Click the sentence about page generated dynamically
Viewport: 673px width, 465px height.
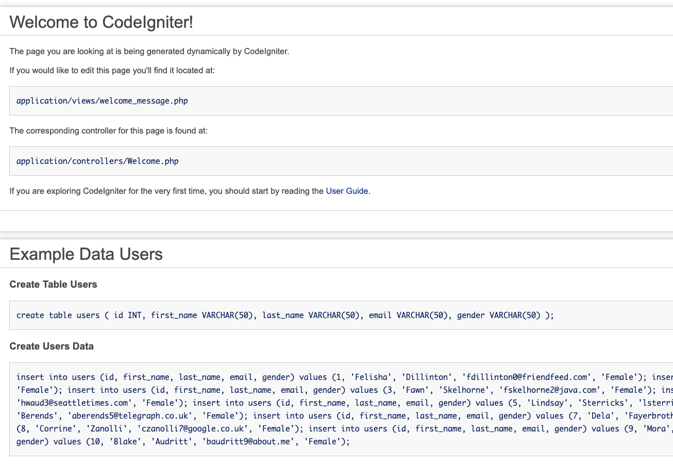pyautogui.click(x=149, y=52)
